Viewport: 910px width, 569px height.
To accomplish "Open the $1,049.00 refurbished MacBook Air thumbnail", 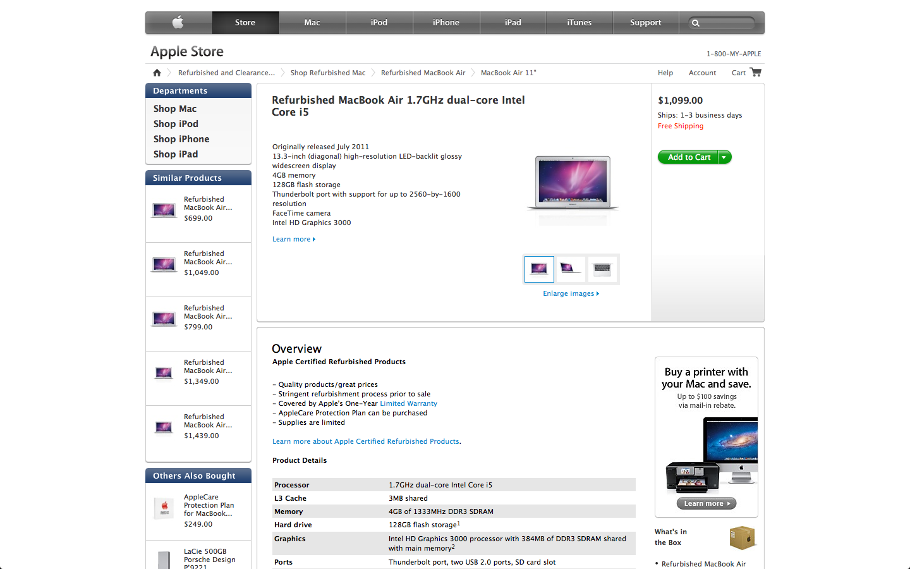I will point(164,264).
